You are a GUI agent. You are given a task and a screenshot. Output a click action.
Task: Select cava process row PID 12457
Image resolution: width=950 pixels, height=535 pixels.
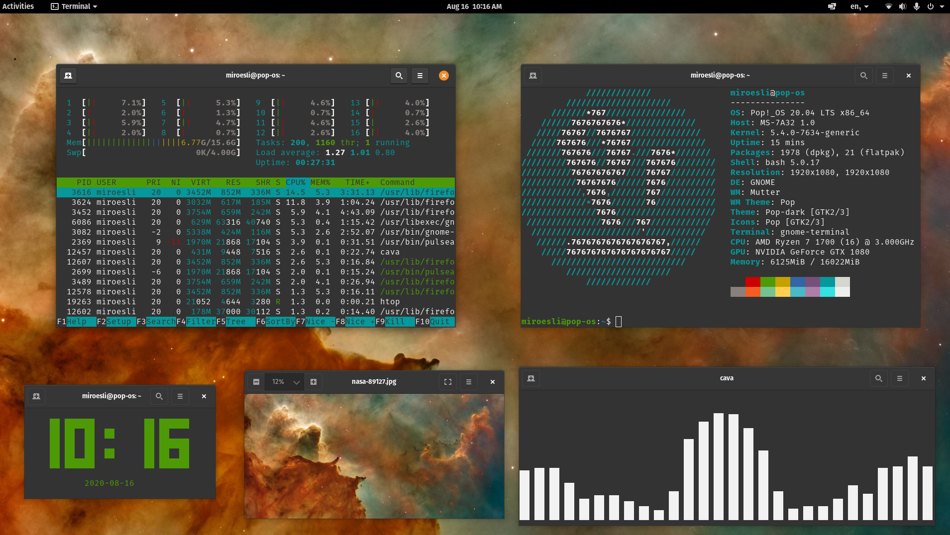(x=256, y=252)
